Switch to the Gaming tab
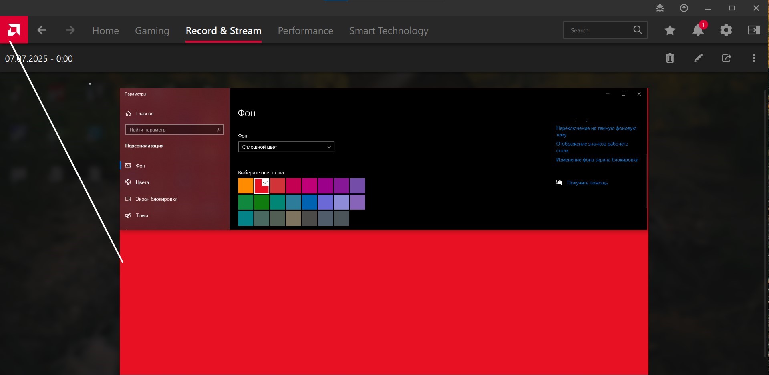Screen dimensions: 769x375 152,30
